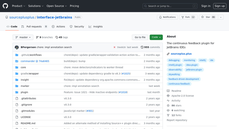Open the Notifications bell button
Screen dimensions: 229x129
[x=167, y=17]
